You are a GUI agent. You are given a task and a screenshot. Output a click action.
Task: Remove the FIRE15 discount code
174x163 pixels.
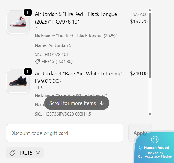pyautogui.click(x=38, y=153)
